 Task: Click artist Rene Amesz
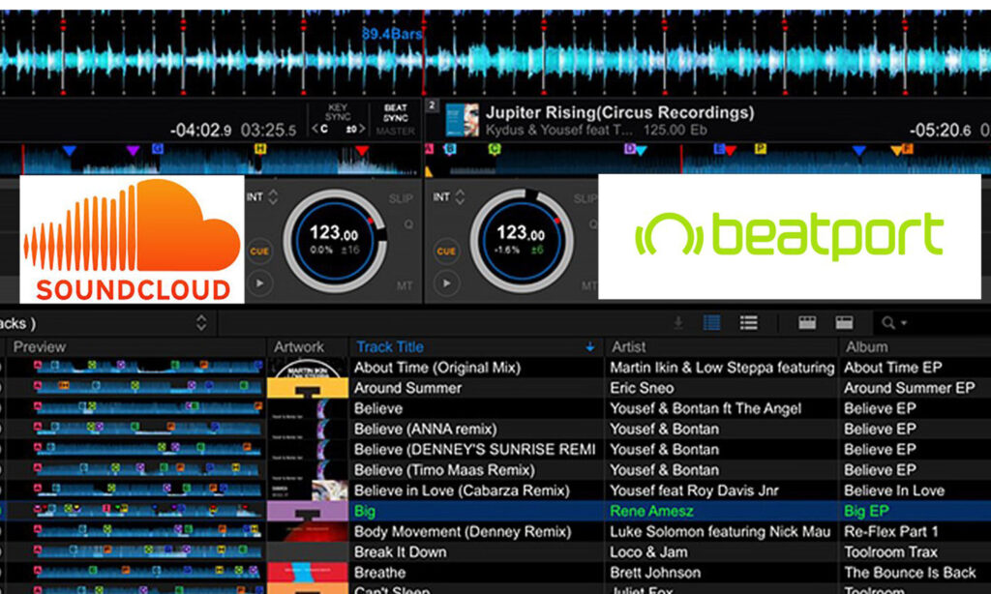[x=651, y=511]
